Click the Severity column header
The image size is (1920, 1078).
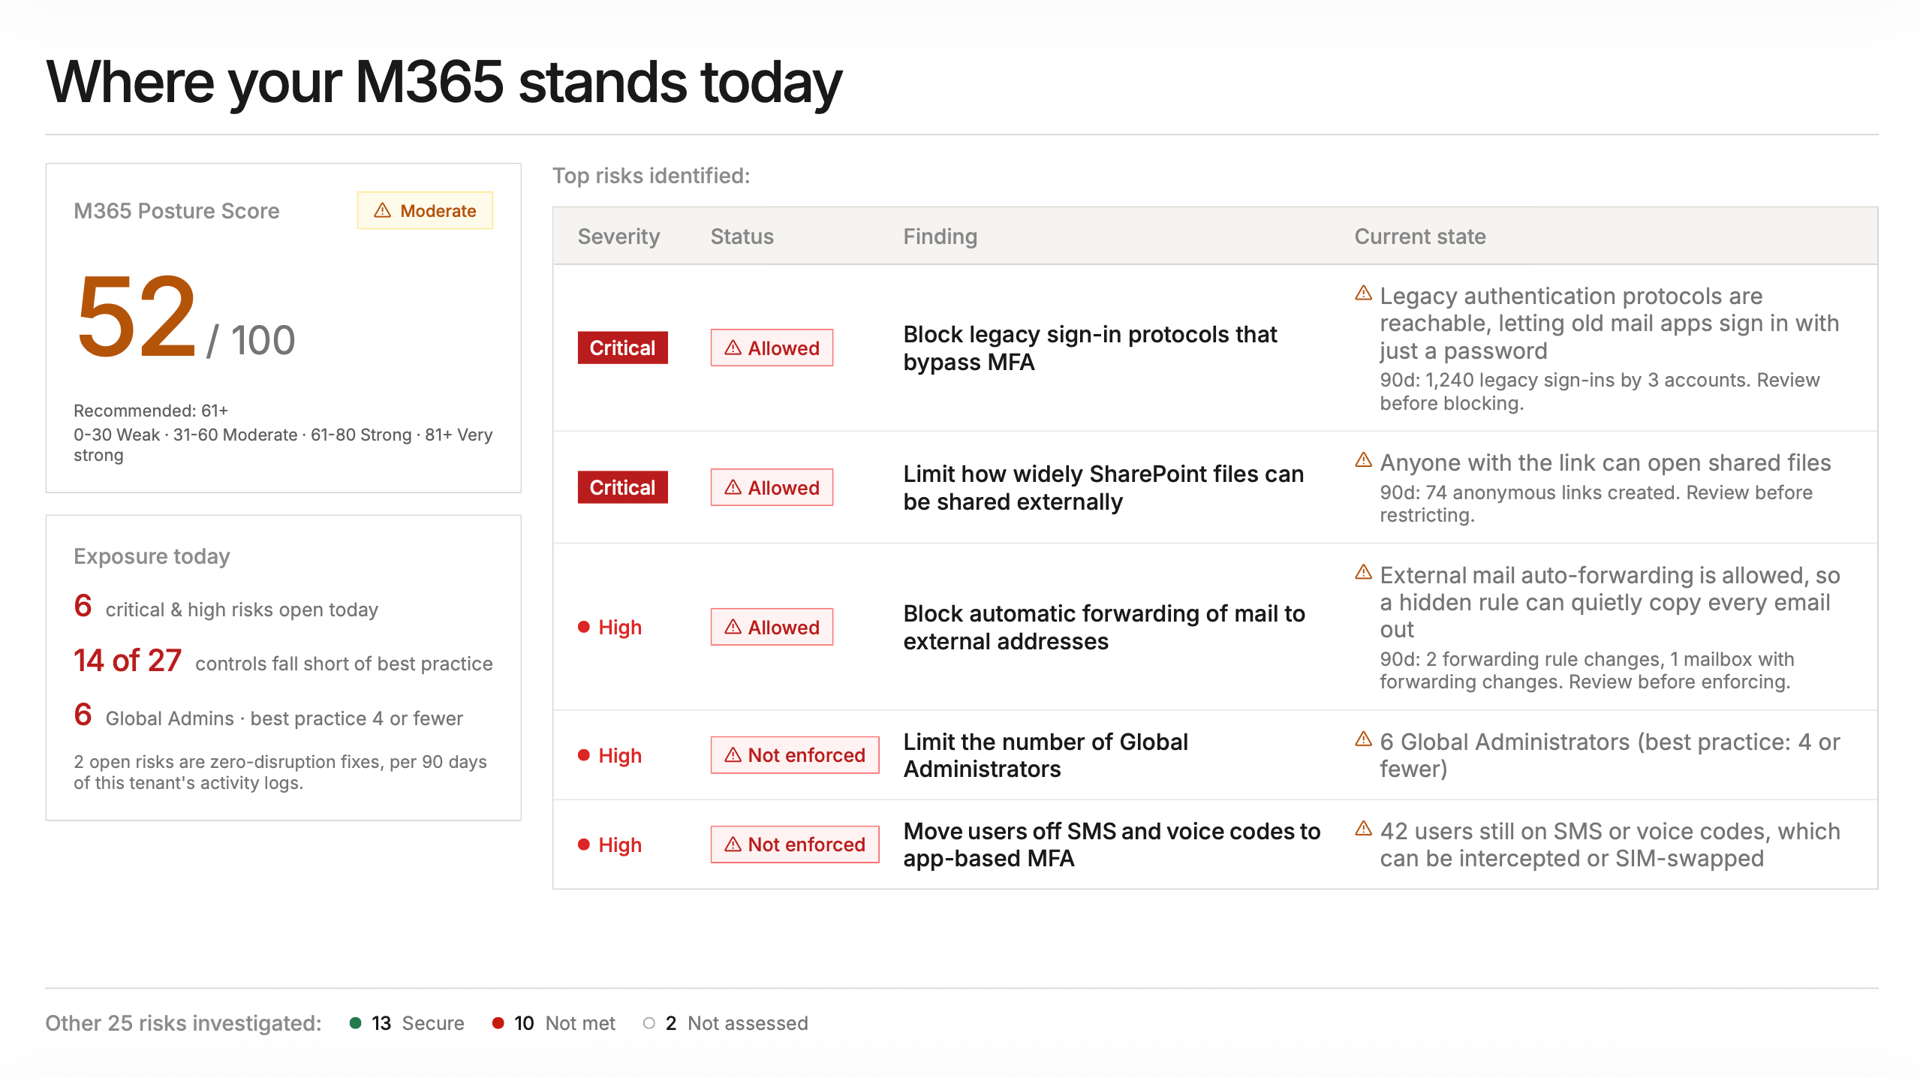618,236
